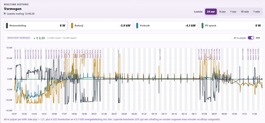Click the -10 kW axis label
The width and height of the screenshot is (265, 123).
[9, 100]
